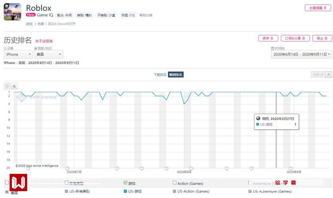Select the 天 granularity toggle
Viewport: 333px width, 198px height.
(x=328, y=75)
